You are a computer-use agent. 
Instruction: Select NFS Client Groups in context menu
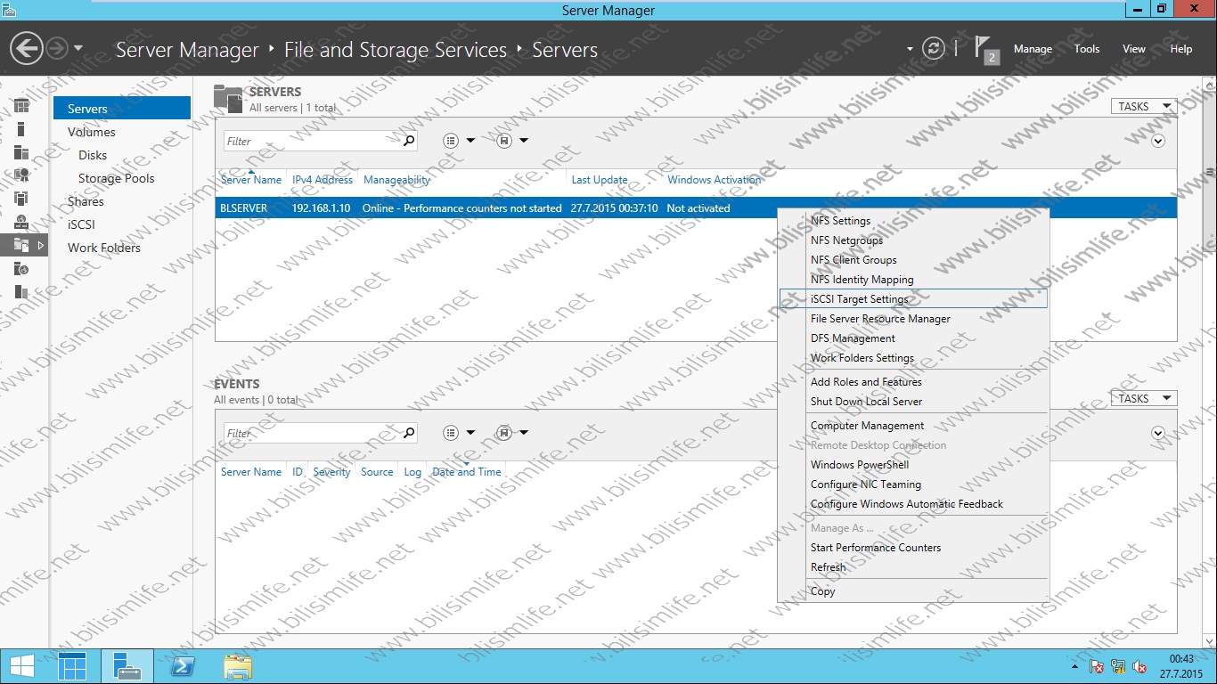tap(913, 260)
